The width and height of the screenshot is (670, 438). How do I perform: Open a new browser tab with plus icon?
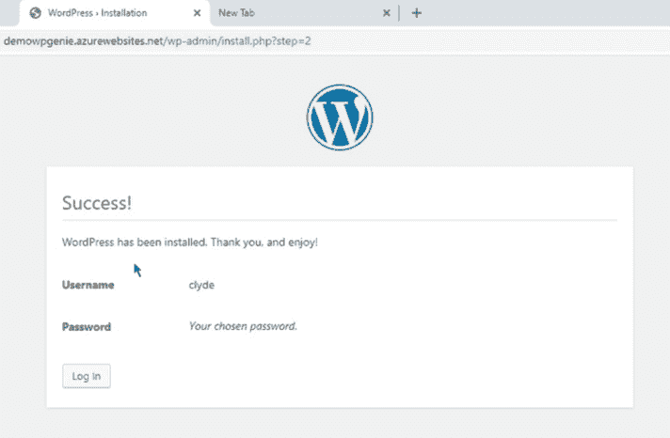417,13
